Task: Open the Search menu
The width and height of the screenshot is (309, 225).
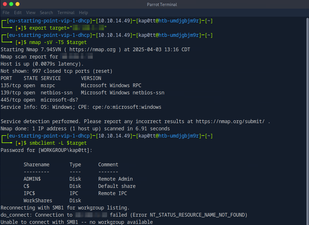Action: coord(46,13)
